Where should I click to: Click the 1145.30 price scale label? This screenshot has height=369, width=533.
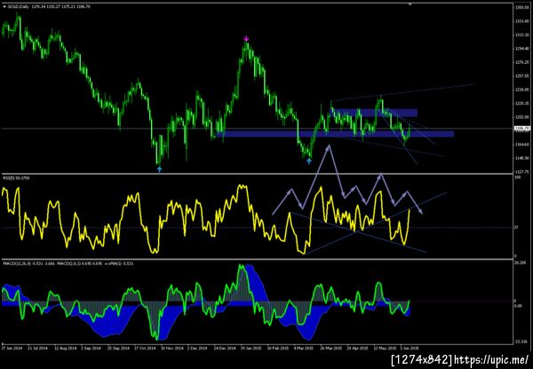[x=521, y=158]
